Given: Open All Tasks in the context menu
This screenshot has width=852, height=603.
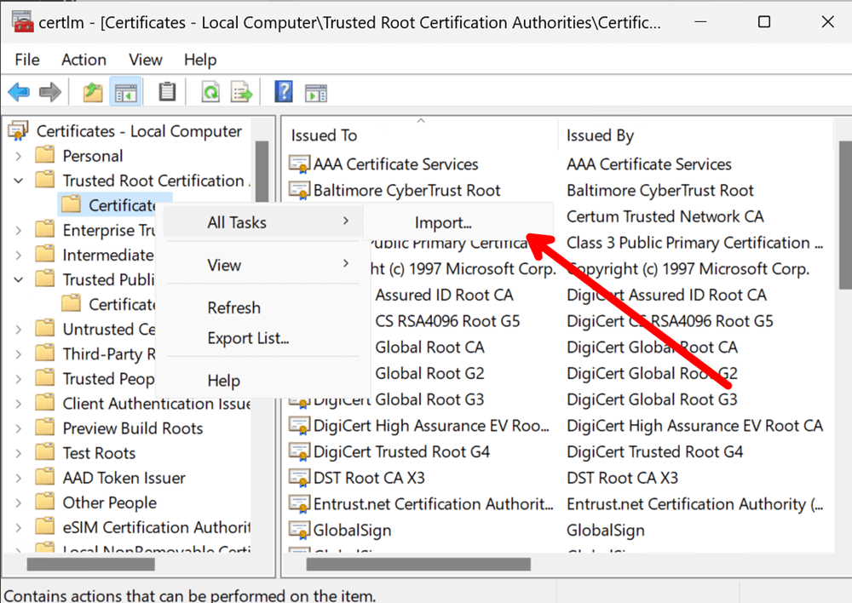Looking at the screenshot, I should pos(263,222).
